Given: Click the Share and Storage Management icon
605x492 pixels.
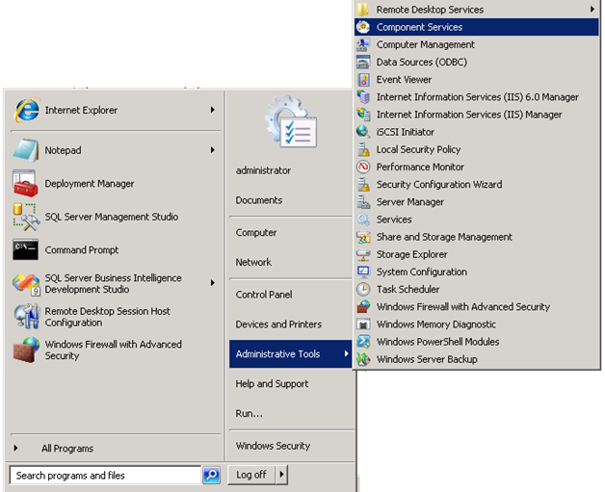Looking at the screenshot, I should pyautogui.click(x=363, y=237).
